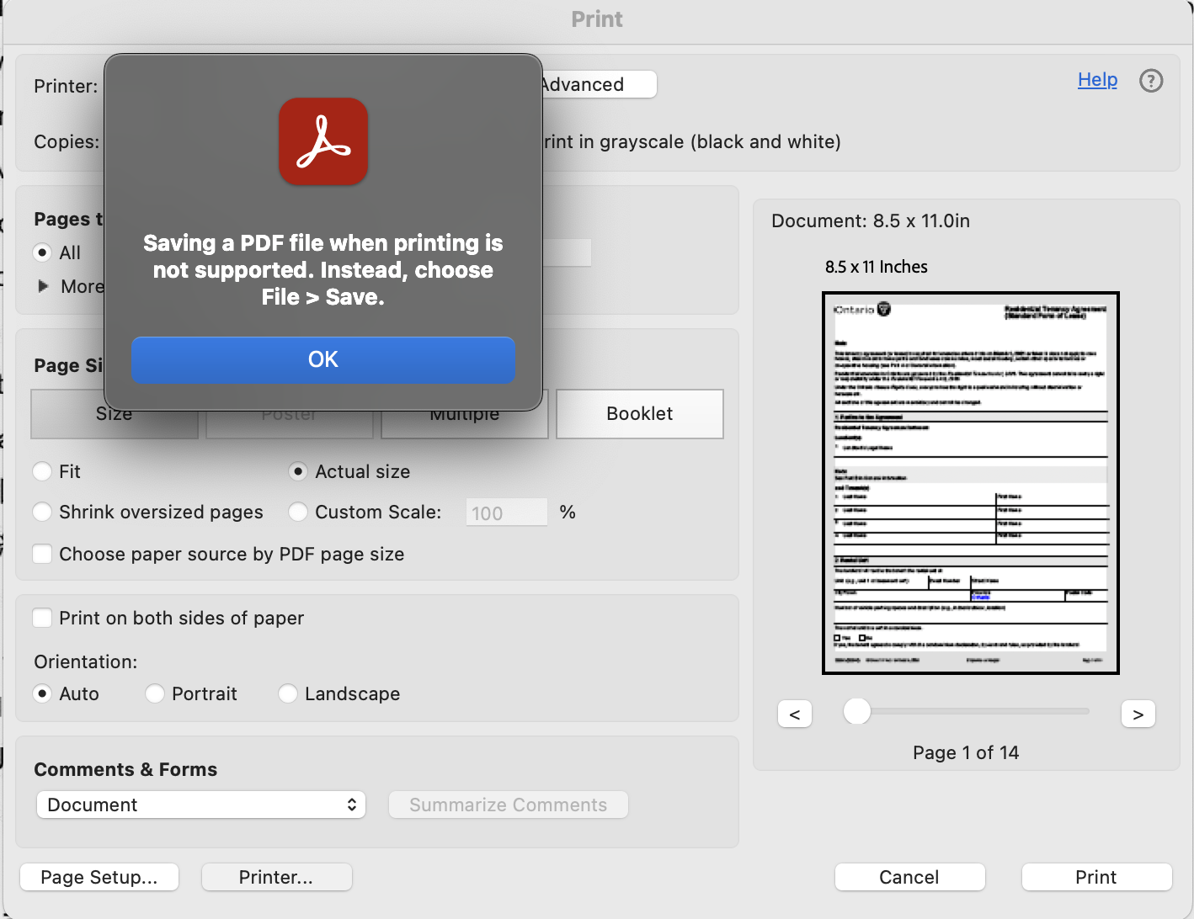The height and width of the screenshot is (919, 1194).
Task: Open Page Setup dialog
Action: [x=99, y=877]
